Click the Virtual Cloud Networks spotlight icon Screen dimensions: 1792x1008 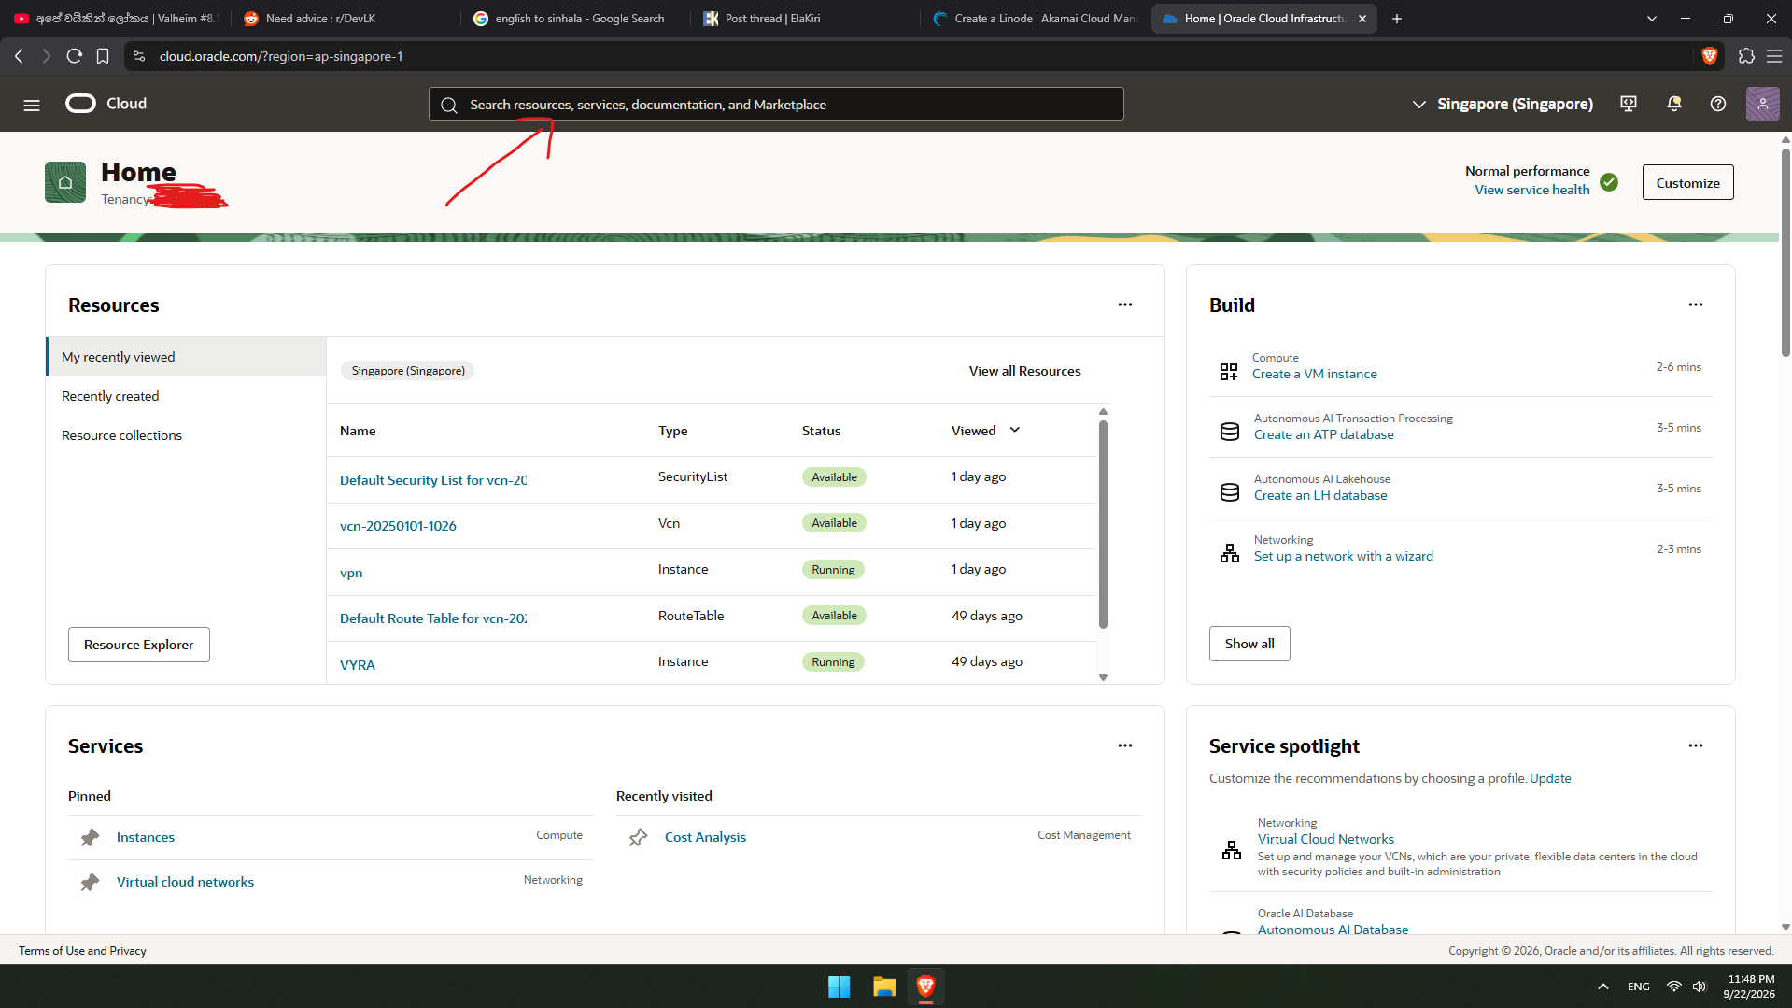pos(1232,850)
